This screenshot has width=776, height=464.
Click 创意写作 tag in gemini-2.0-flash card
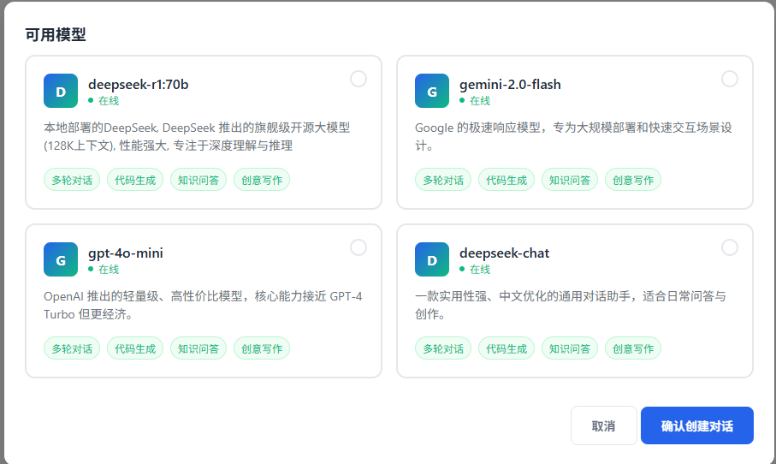point(633,180)
